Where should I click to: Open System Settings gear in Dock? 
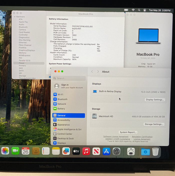(x=116, y=151)
